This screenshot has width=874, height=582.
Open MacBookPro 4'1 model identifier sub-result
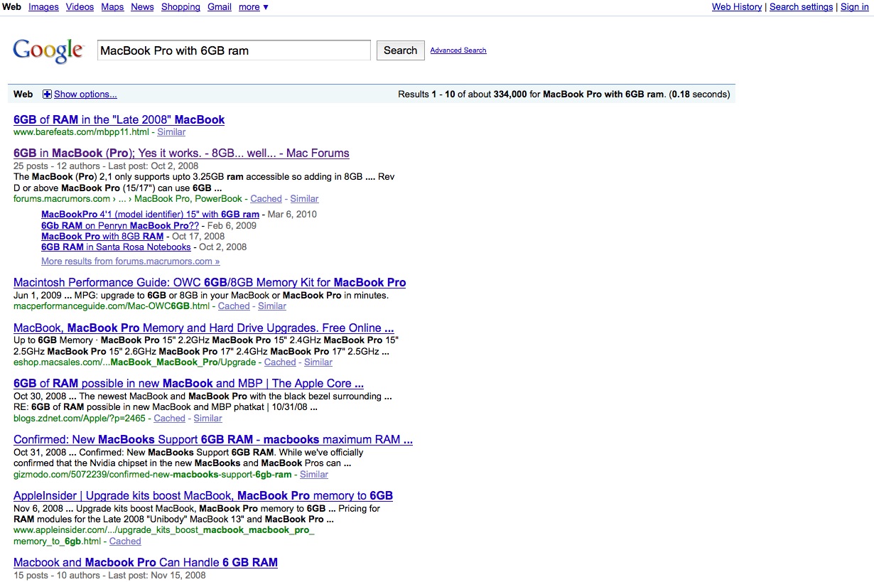[150, 215]
